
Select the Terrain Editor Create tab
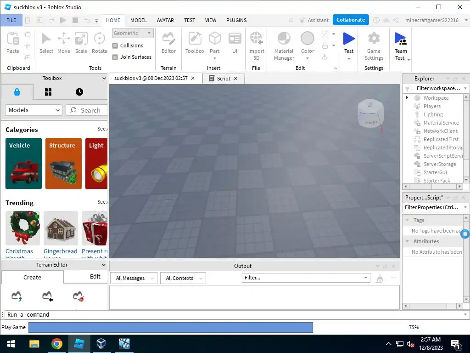(x=33, y=277)
